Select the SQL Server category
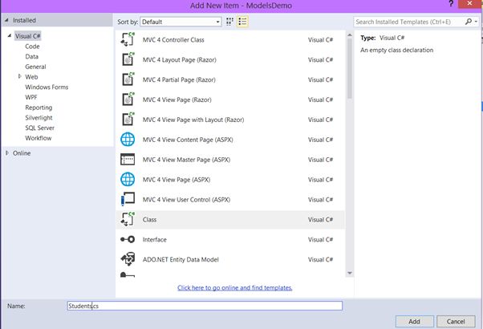 click(x=40, y=128)
